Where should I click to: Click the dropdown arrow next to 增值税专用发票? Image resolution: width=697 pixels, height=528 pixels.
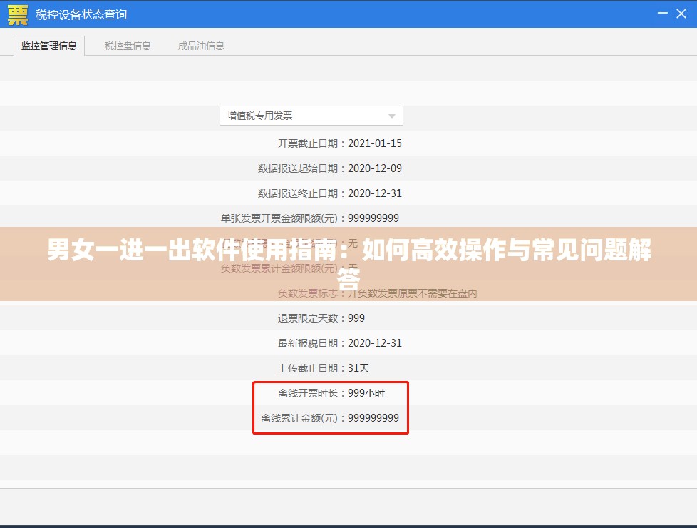pos(391,115)
